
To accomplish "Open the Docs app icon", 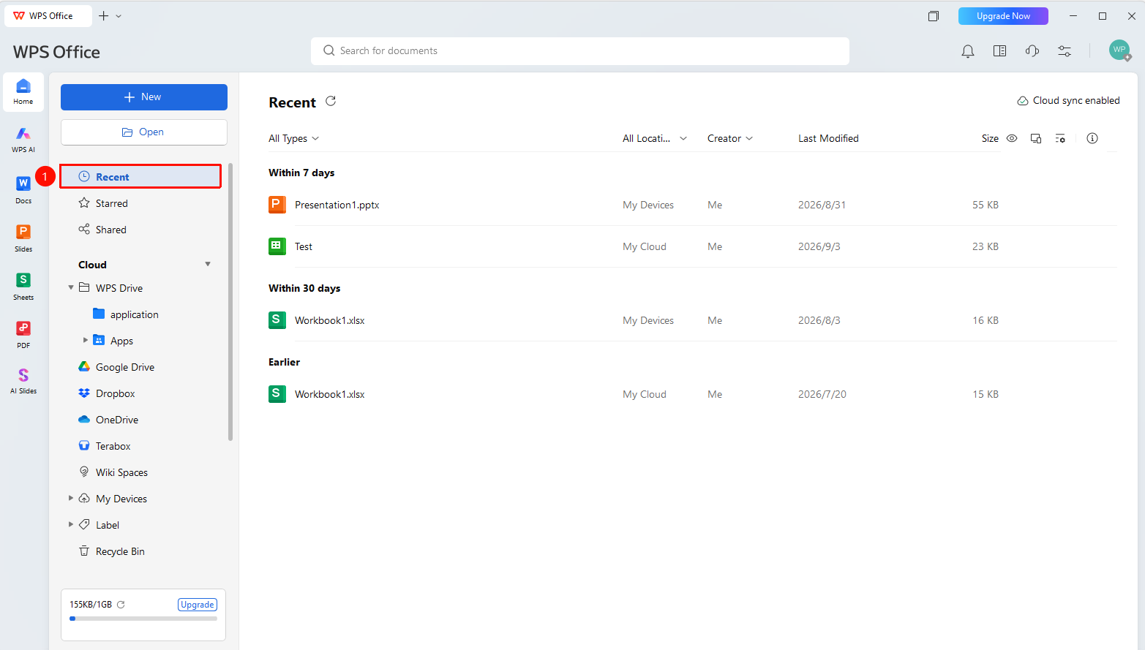I will coord(23,189).
